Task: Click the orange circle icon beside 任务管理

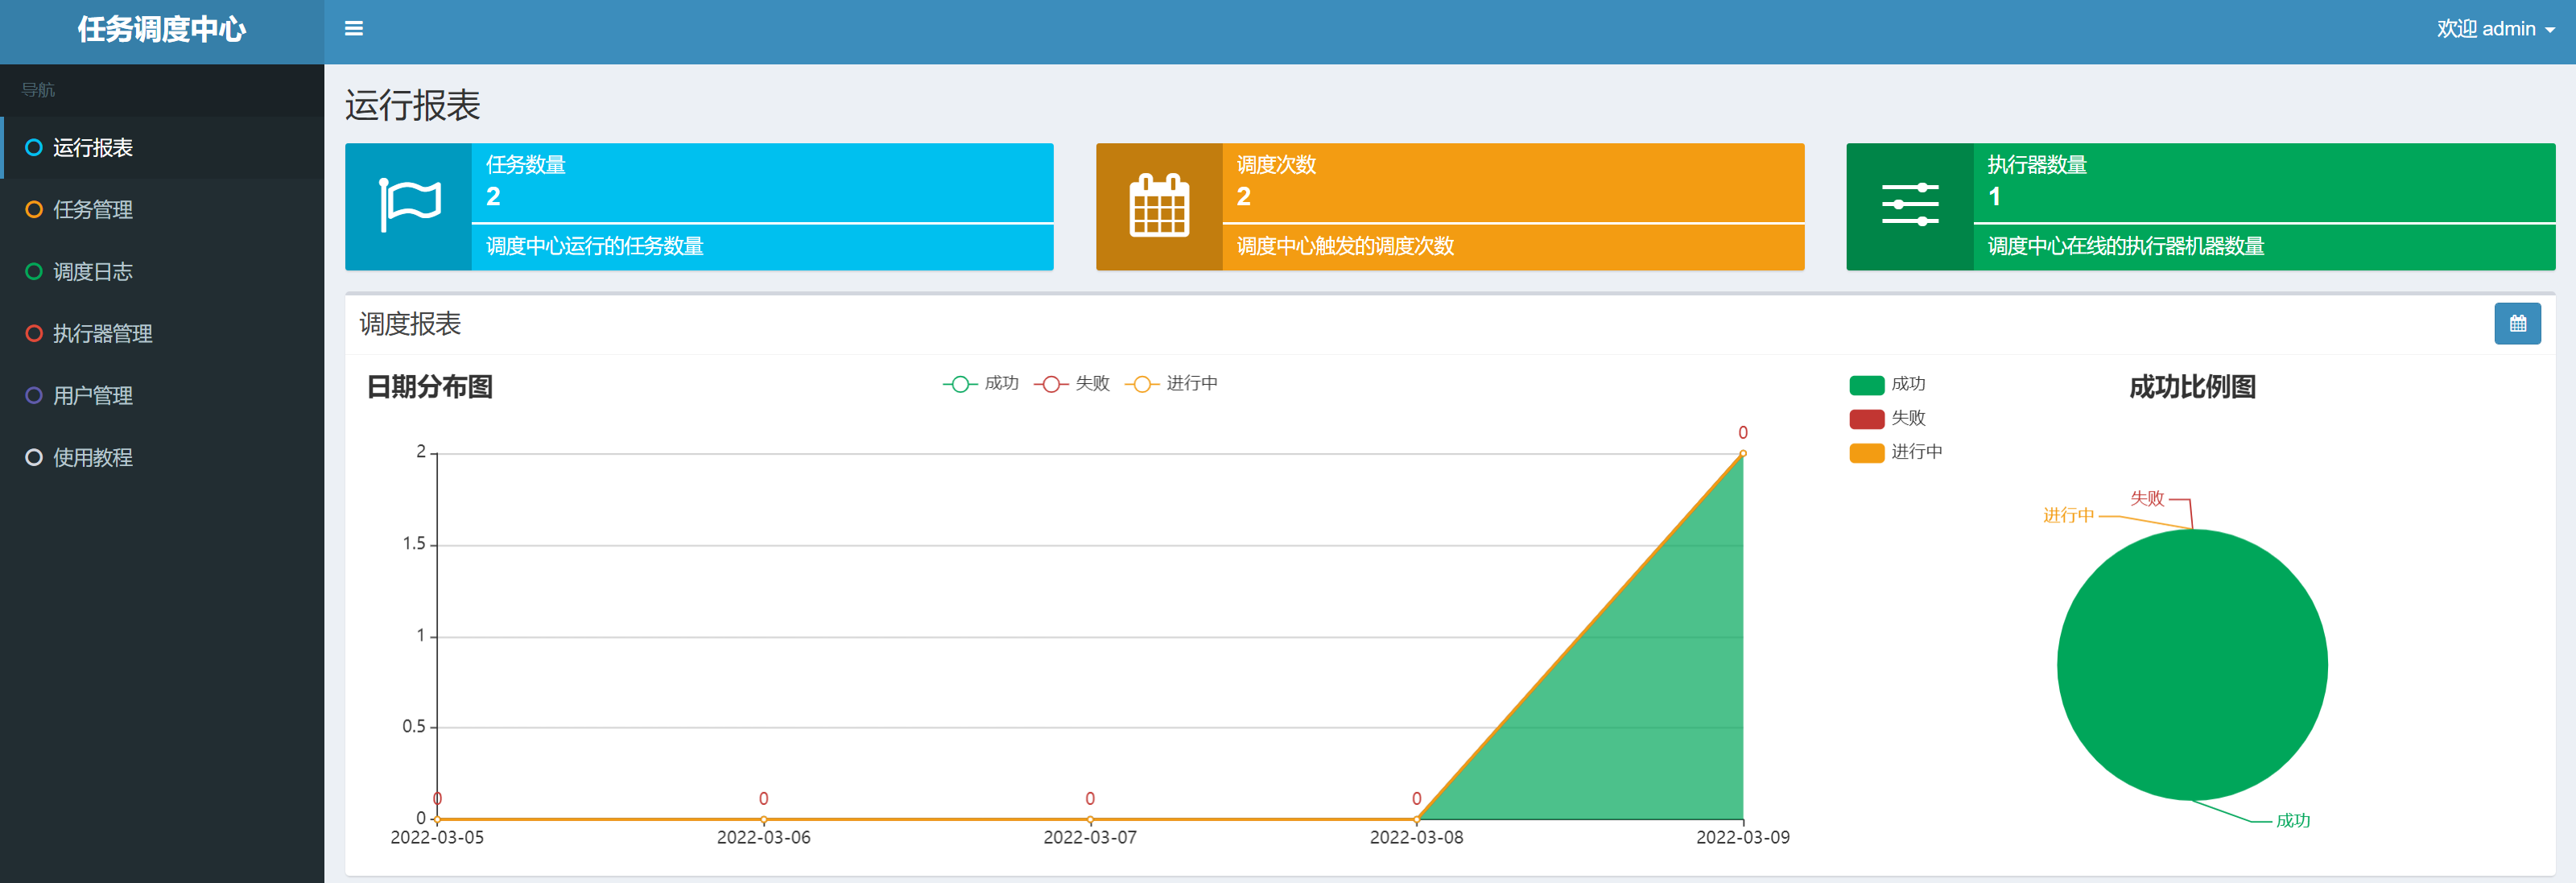Action: 34,210
